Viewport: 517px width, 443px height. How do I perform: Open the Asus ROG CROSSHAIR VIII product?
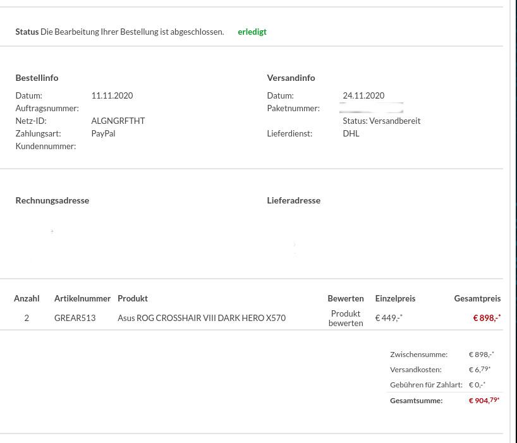coord(202,318)
